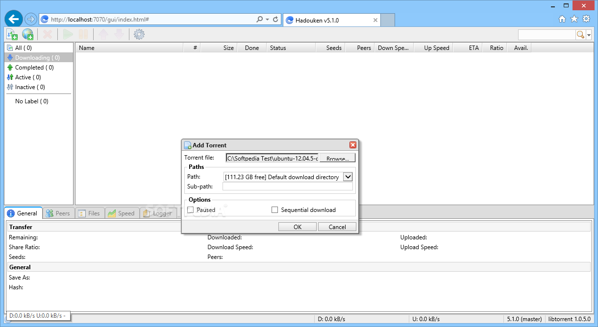Click the torrent search magnifier icon
This screenshot has height=327, width=598.
coord(580,34)
